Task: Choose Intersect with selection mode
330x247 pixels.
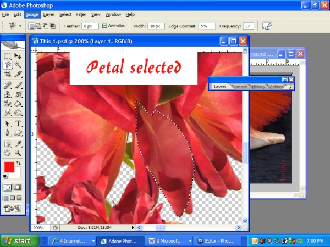Action: pyautogui.click(x=53, y=26)
